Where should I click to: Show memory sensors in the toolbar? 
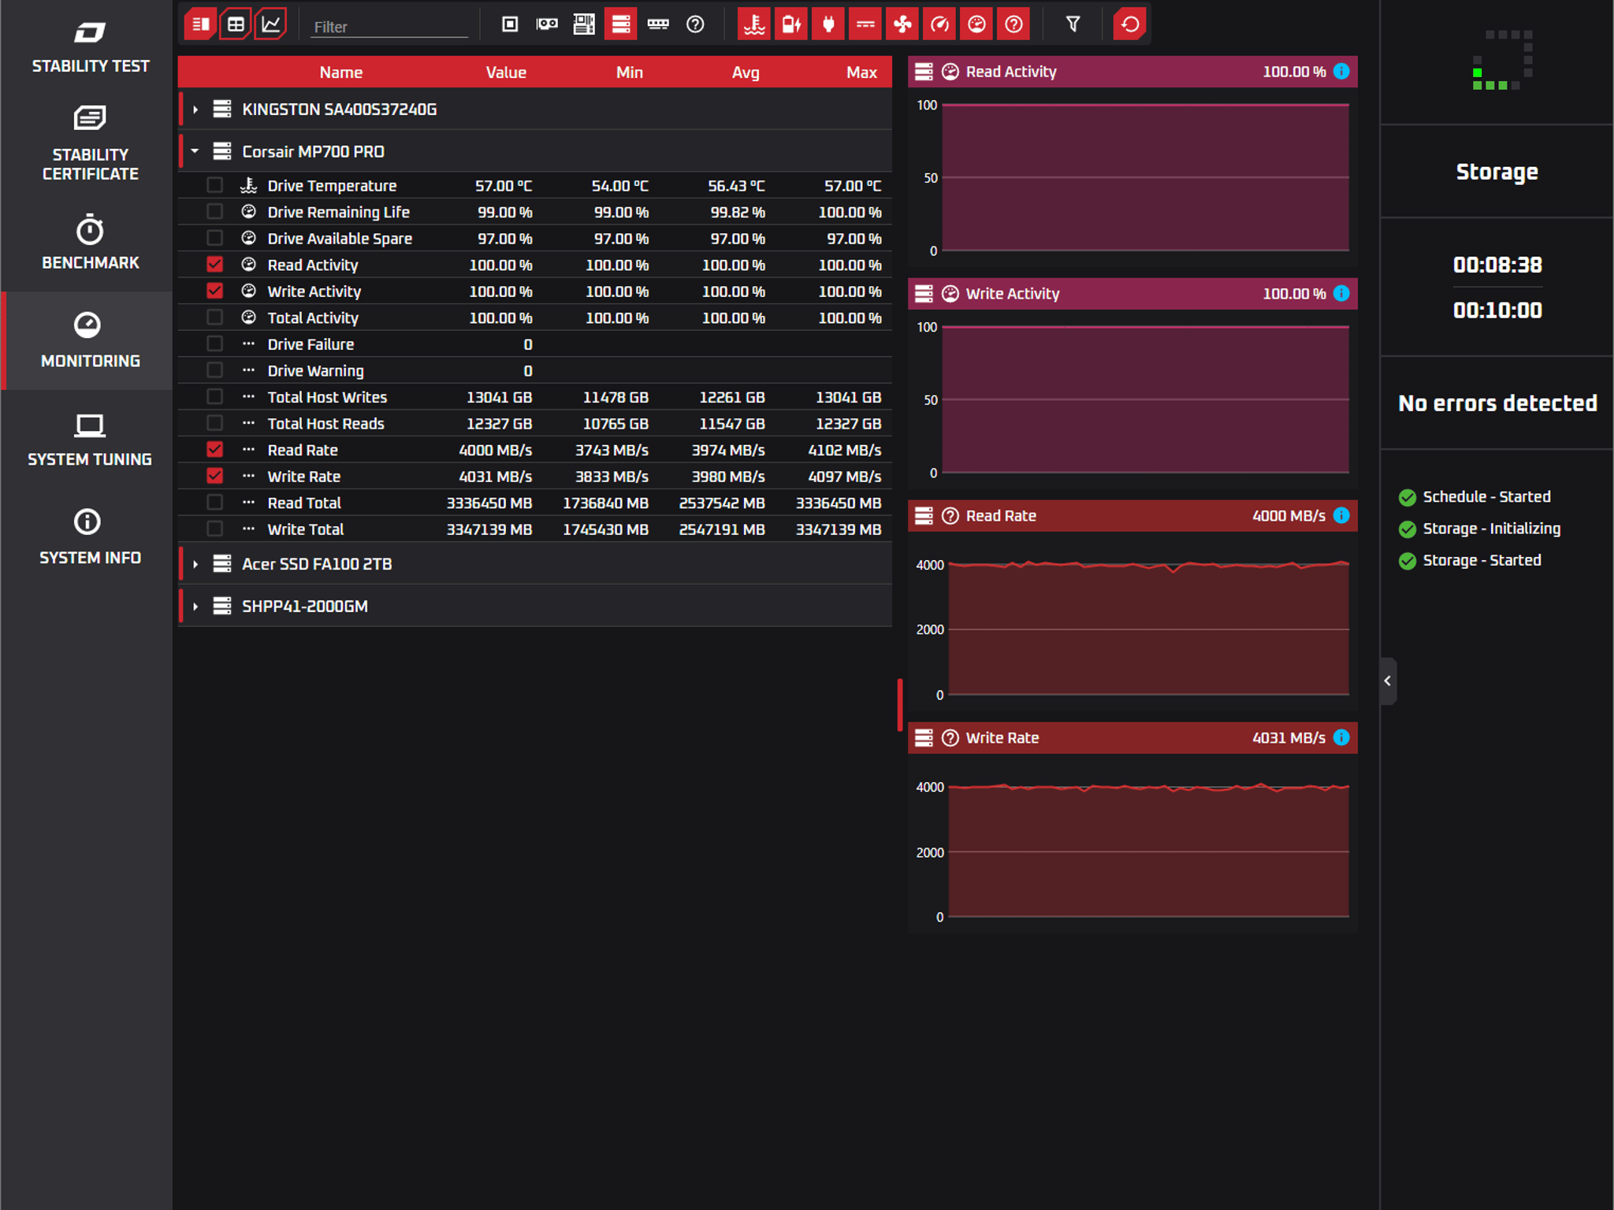coord(658,24)
